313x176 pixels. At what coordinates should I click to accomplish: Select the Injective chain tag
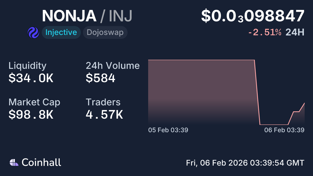point(61,32)
